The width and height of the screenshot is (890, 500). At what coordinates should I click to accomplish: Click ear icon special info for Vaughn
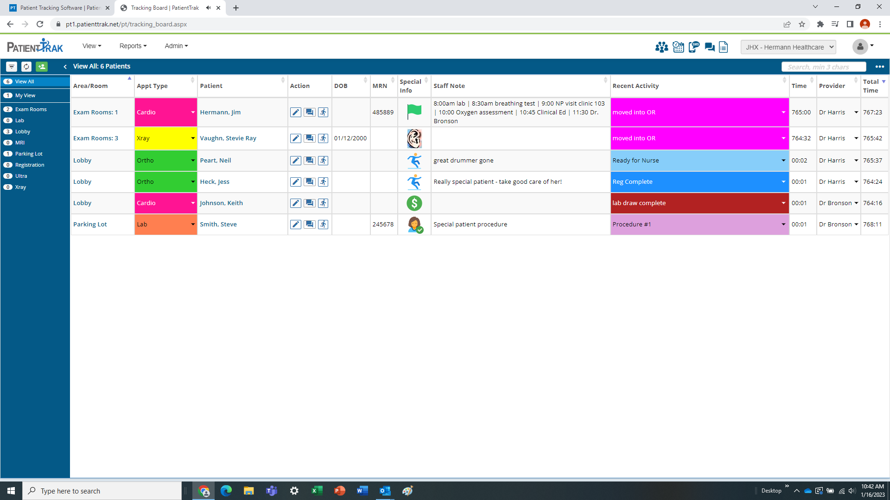[x=414, y=138]
